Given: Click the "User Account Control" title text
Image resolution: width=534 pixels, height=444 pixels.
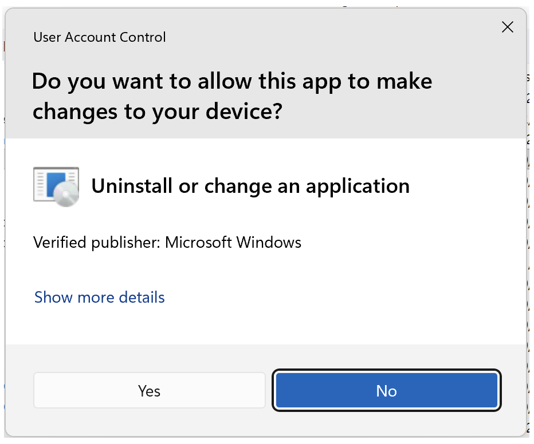Looking at the screenshot, I should pyautogui.click(x=100, y=38).
